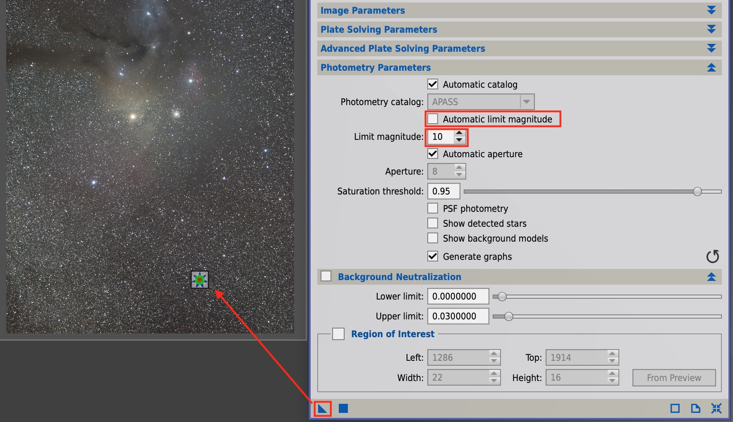Click the Browse Documentation icon

tap(695, 409)
